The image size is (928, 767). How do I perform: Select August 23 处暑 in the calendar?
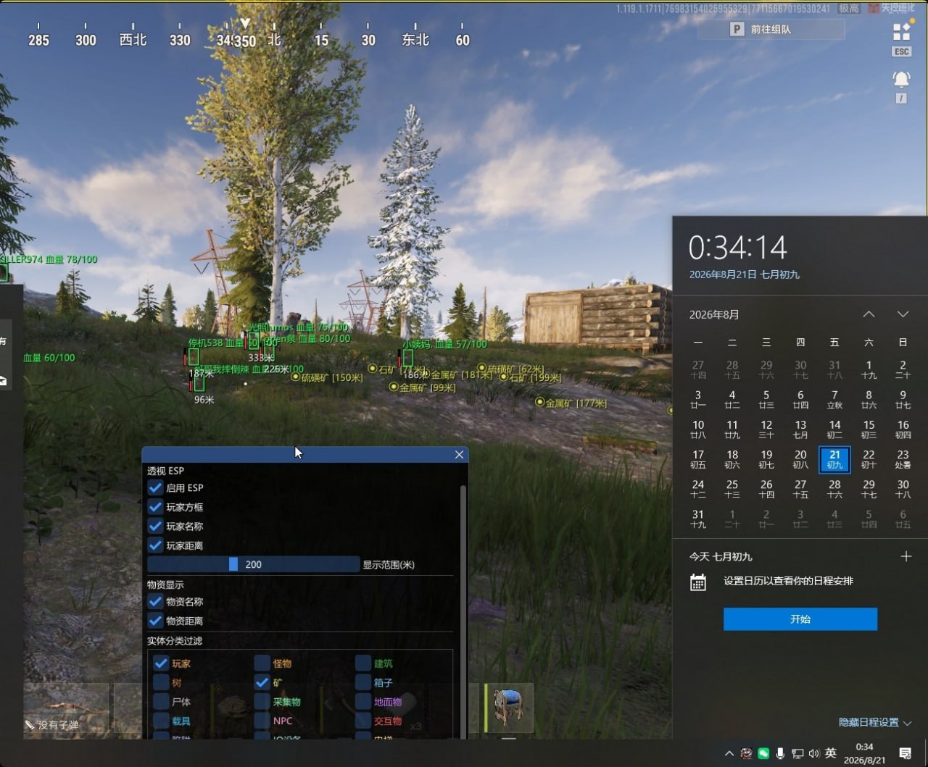(903, 459)
